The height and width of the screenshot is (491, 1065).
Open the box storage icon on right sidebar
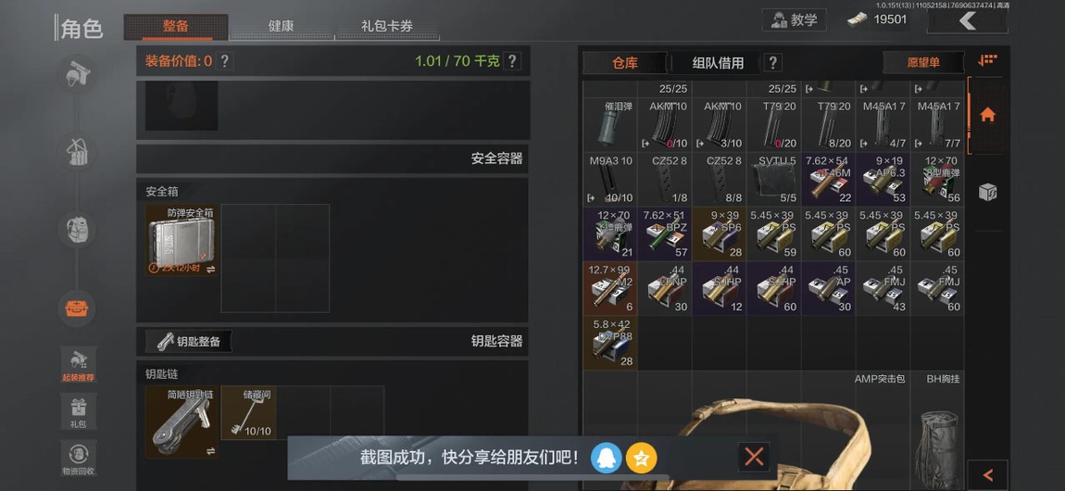[x=987, y=192]
